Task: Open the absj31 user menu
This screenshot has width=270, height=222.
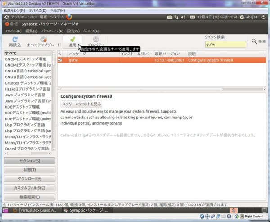Action: pyautogui.click(x=252, y=17)
